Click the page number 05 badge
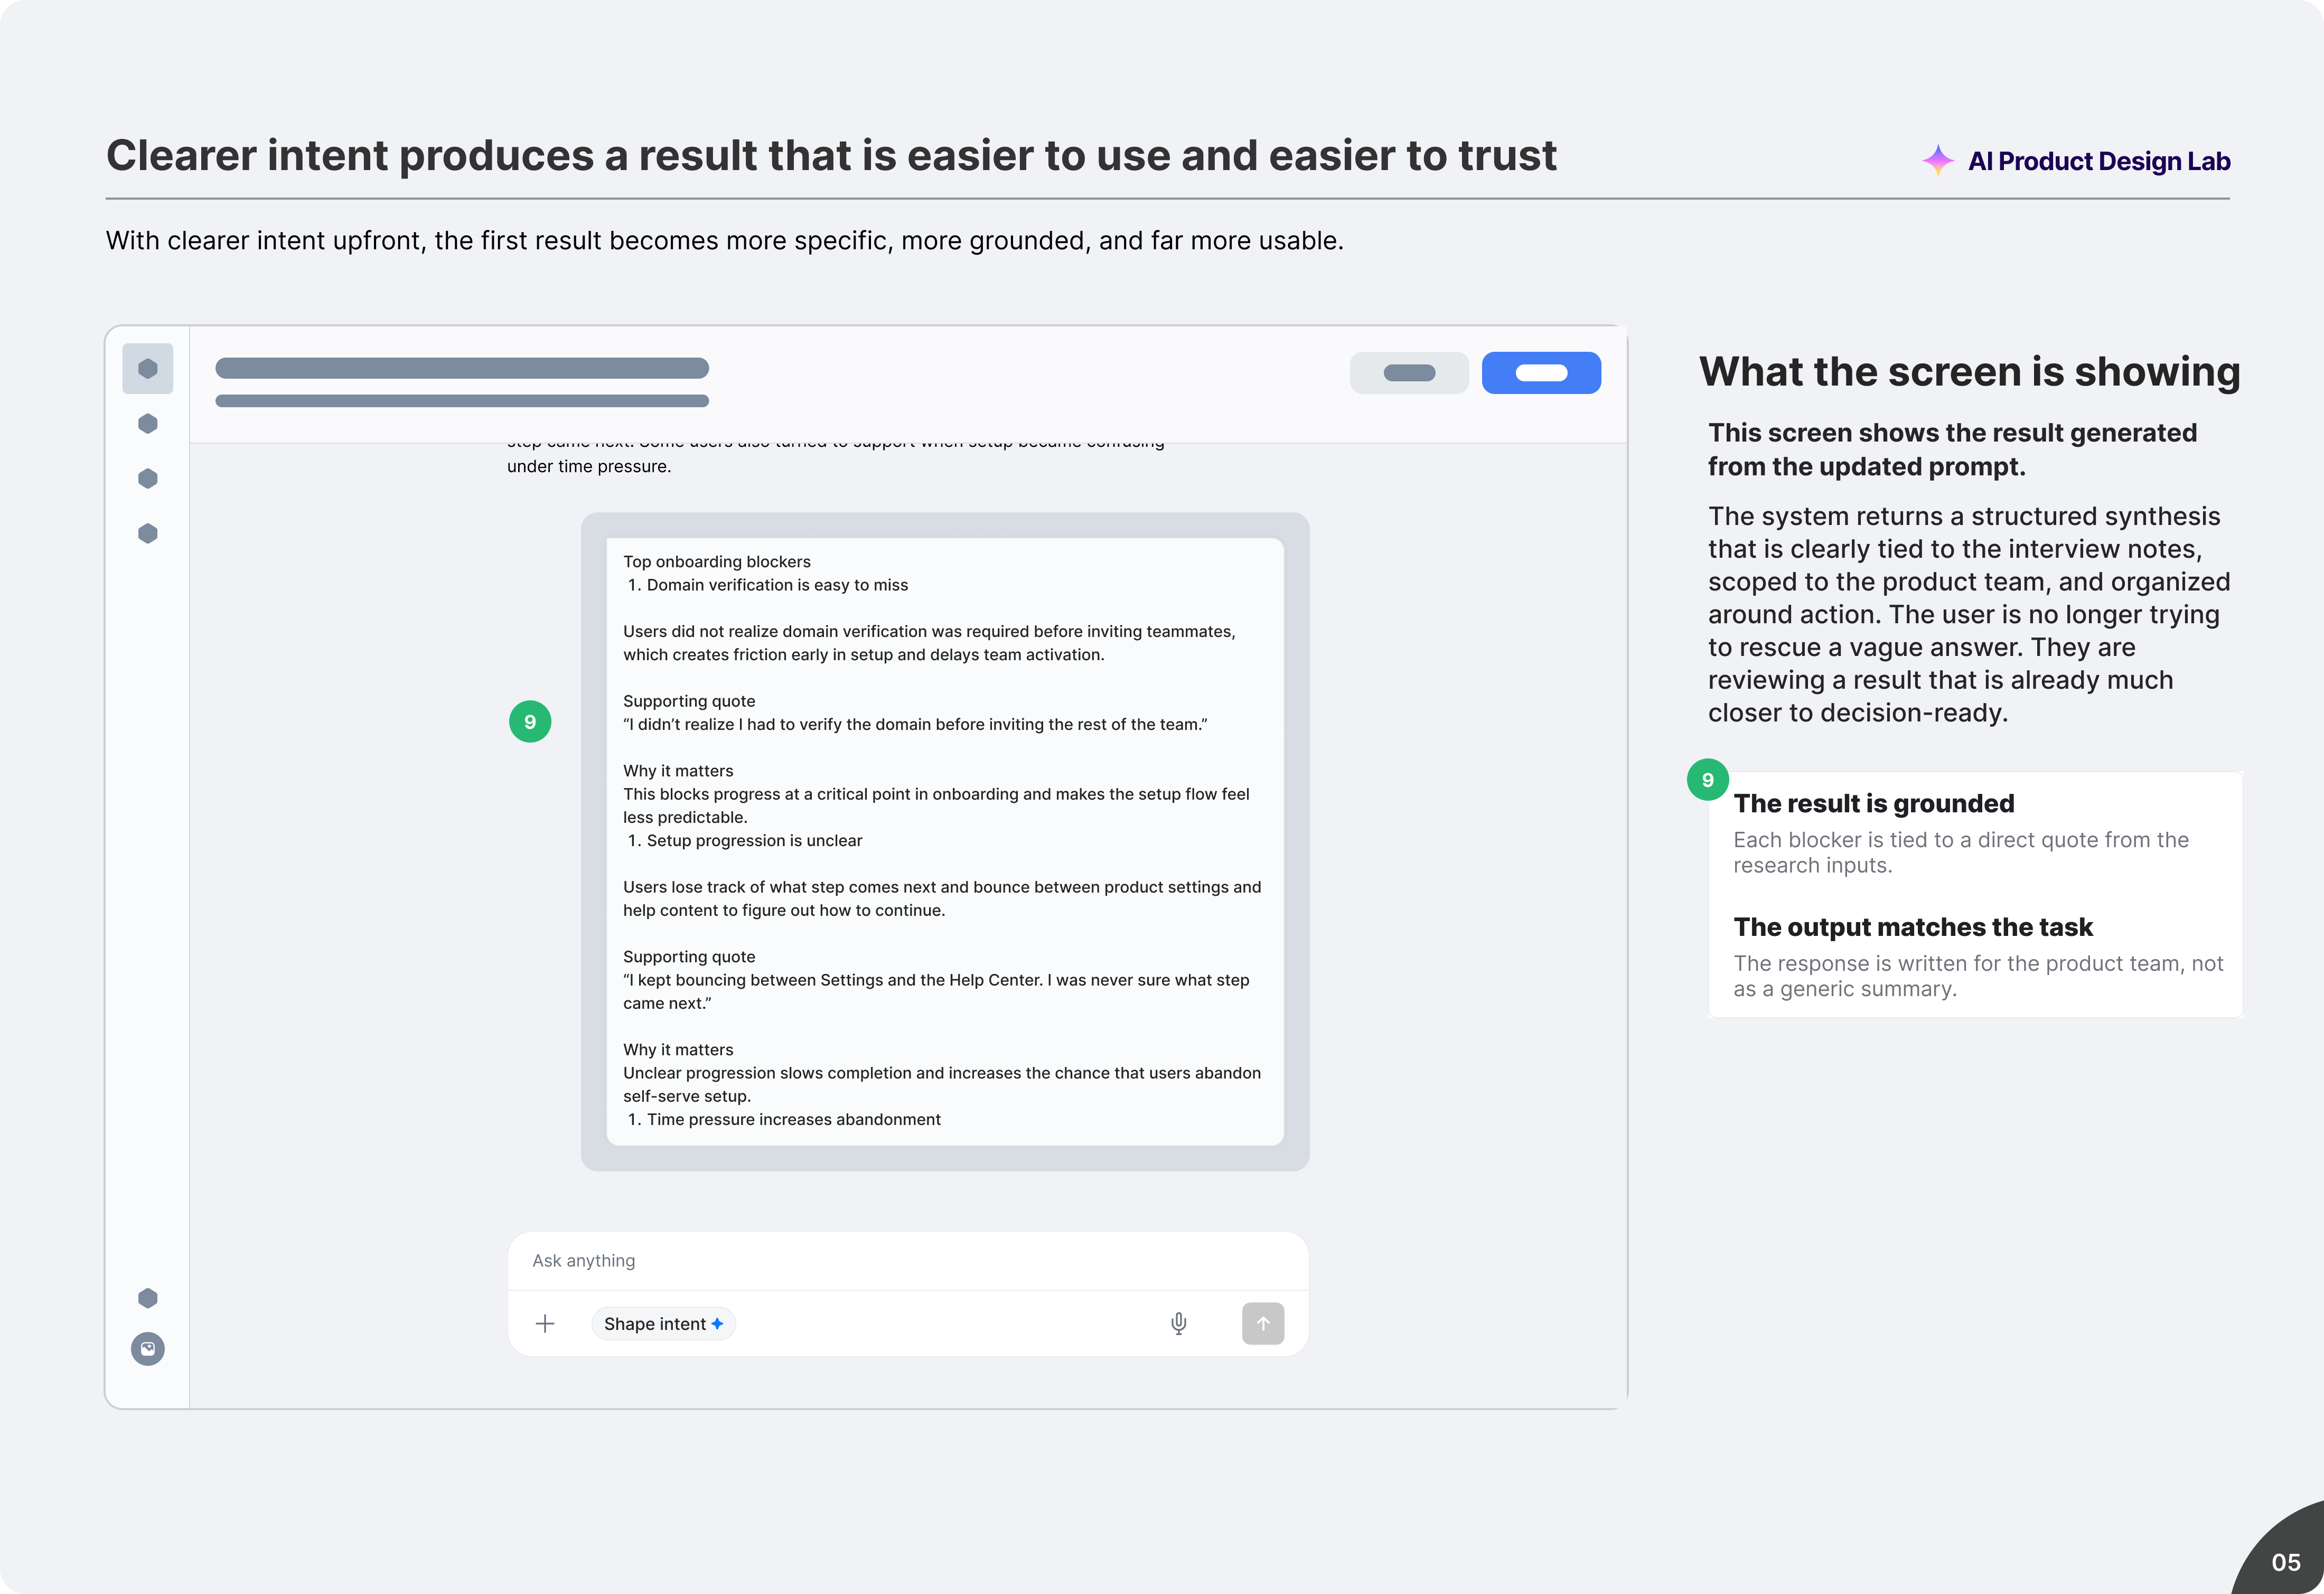2324x1594 pixels. click(x=2286, y=1562)
